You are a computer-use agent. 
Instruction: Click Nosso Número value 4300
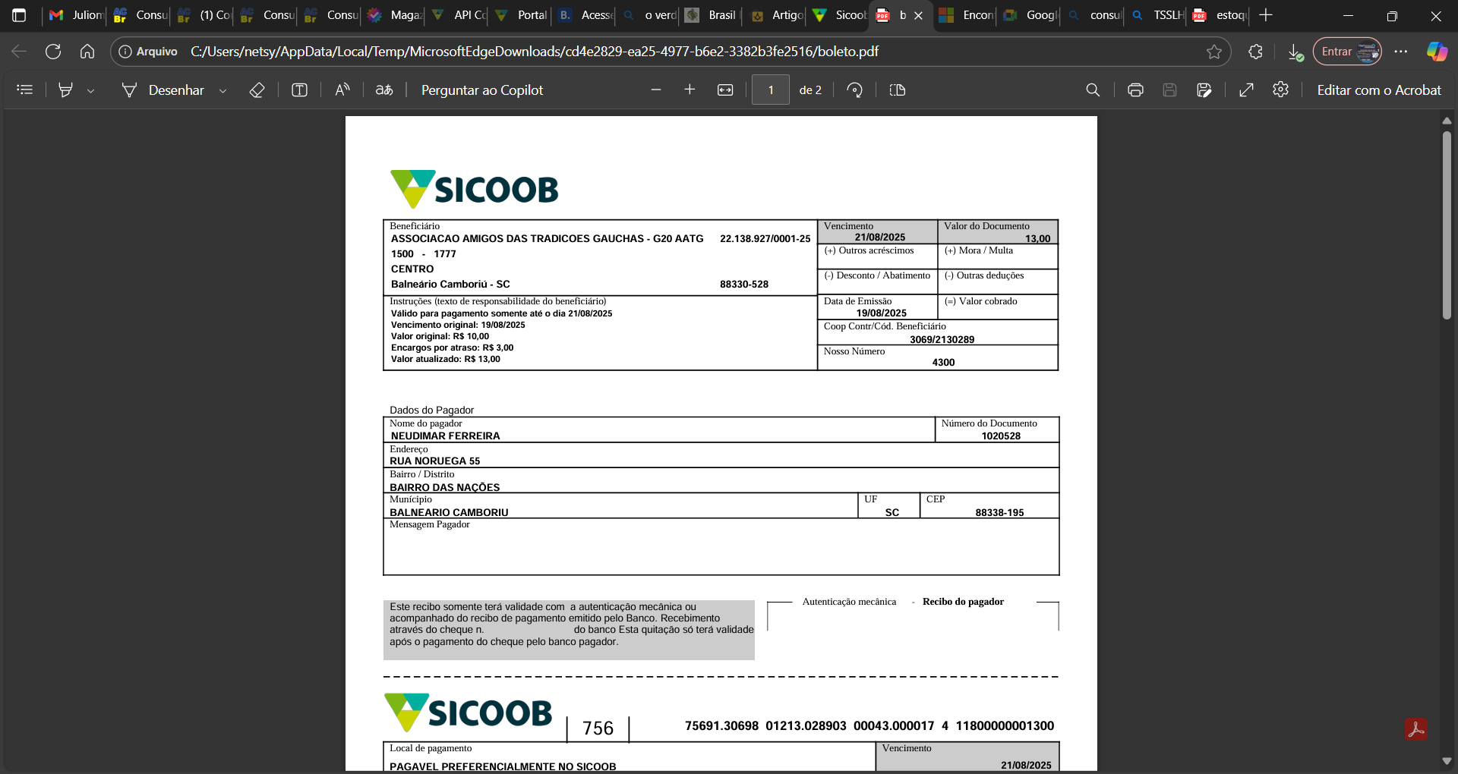(x=943, y=363)
